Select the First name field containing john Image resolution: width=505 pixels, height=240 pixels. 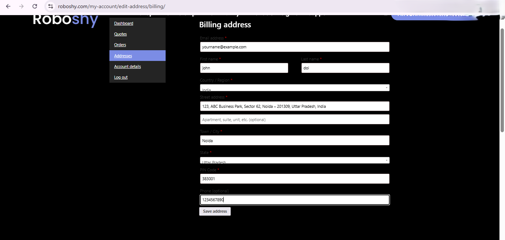(244, 68)
